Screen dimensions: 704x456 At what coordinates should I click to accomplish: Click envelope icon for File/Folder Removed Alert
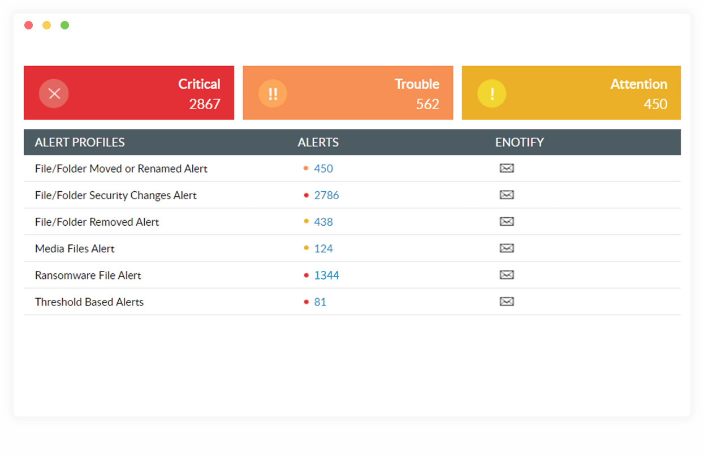coord(507,221)
